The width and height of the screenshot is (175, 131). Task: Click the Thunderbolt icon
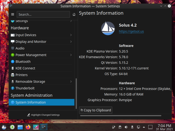(x=13, y=88)
